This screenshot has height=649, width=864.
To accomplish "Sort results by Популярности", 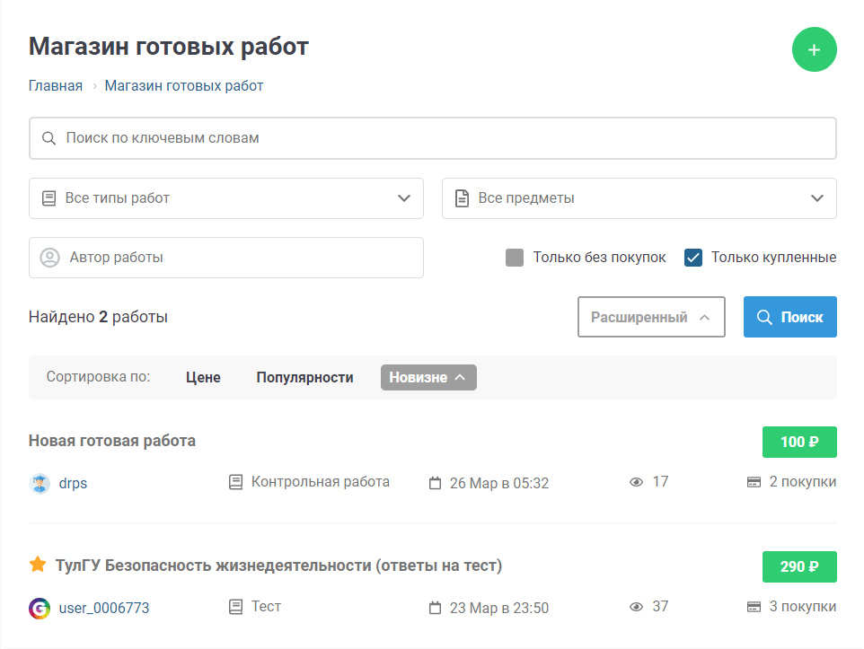I will 304,378.
